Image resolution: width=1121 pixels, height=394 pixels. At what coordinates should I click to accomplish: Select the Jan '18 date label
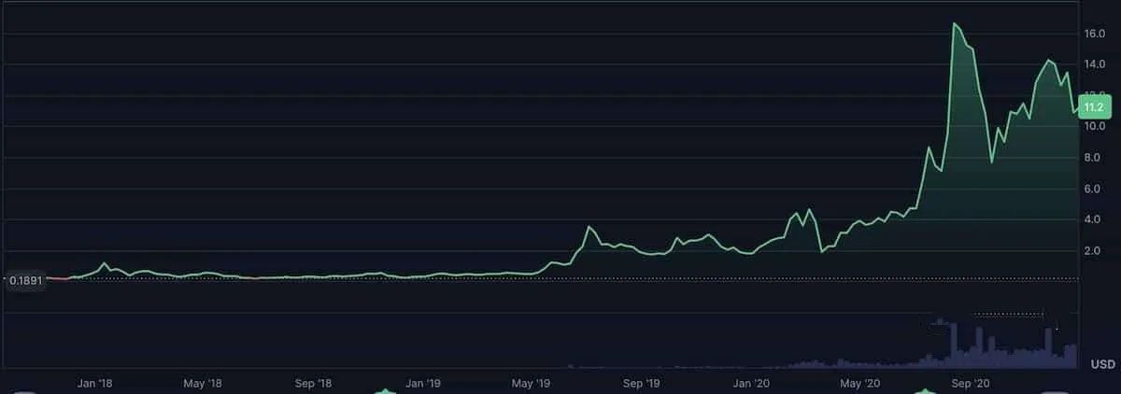(96, 383)
